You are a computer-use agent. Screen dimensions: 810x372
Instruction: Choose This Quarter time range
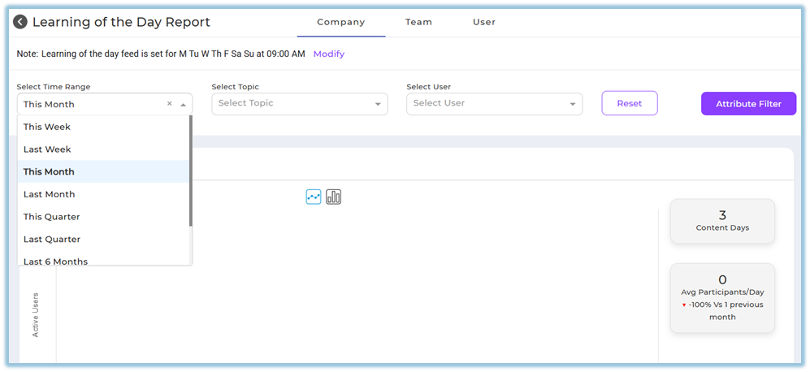[51, 217]
